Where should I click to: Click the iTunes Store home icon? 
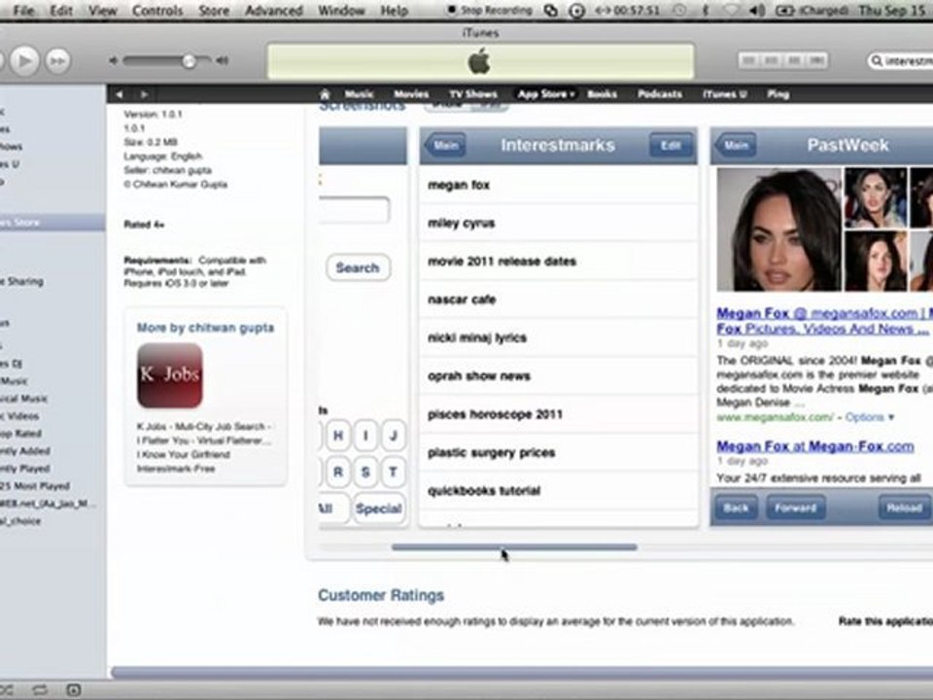click(325, 94)
